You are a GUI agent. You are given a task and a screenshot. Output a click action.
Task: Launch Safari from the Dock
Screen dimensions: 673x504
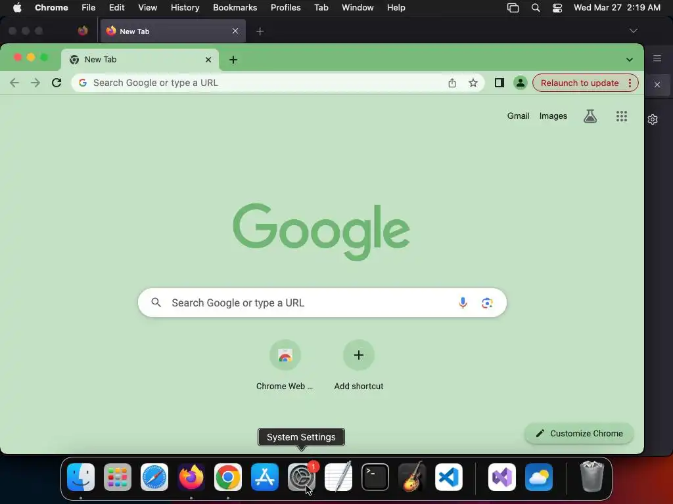coord(154,477)
